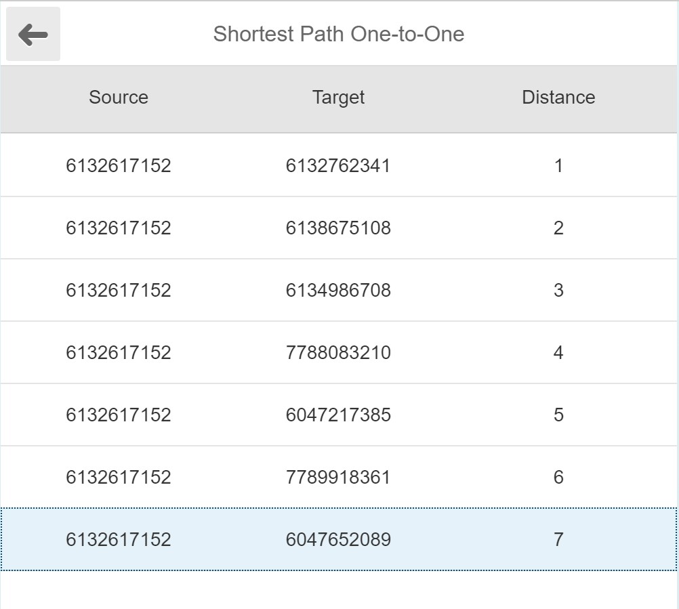Click distance value 1 cell
679x609 pixels.
[x=558, y=166]
